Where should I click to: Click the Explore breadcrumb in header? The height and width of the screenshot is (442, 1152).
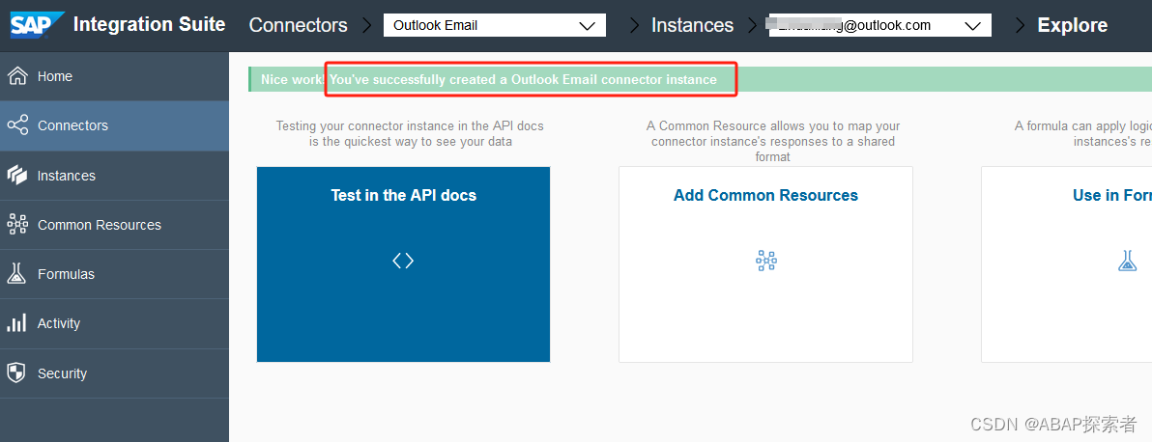pos(1072,25)
